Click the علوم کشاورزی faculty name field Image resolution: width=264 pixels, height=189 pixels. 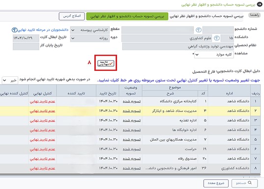pos(167,38)
